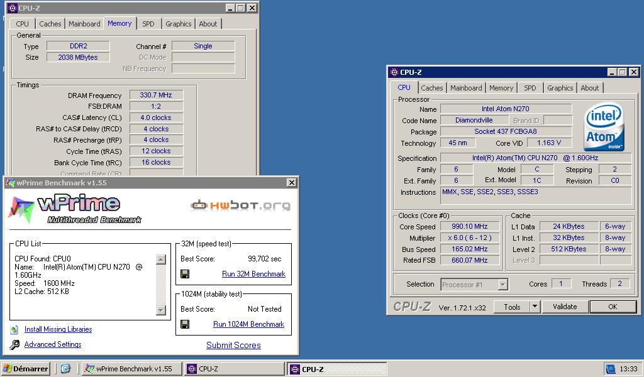Click DRAM Frequency value 330.7 MHz
The image size is (644, 377).
tap(156, 95)
